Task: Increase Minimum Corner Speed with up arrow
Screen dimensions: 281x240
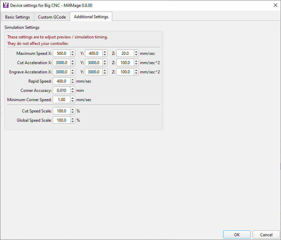Action: 73,98
